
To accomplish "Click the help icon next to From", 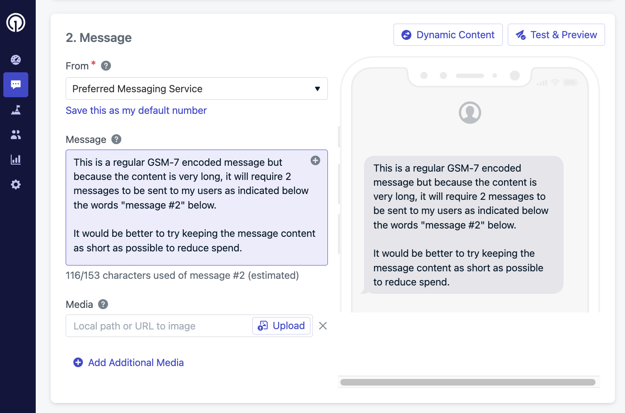I will [x=106, y=66].
